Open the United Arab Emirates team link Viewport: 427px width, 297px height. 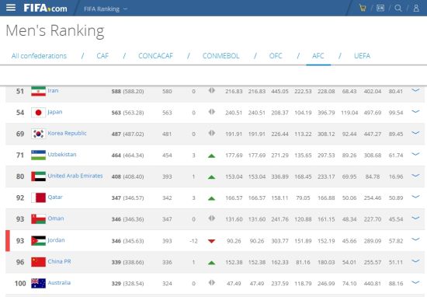coord(75,176)
